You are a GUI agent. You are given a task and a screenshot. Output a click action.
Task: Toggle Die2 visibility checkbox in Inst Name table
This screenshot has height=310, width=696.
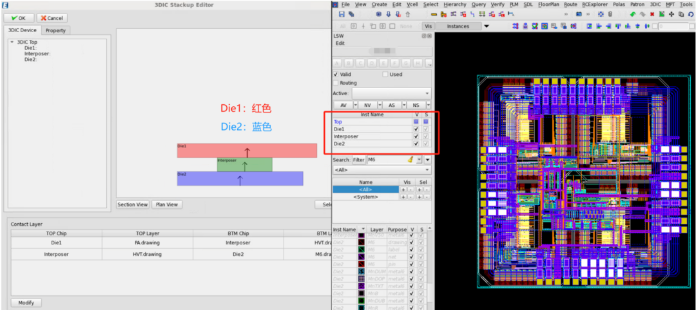click(416, 143)
